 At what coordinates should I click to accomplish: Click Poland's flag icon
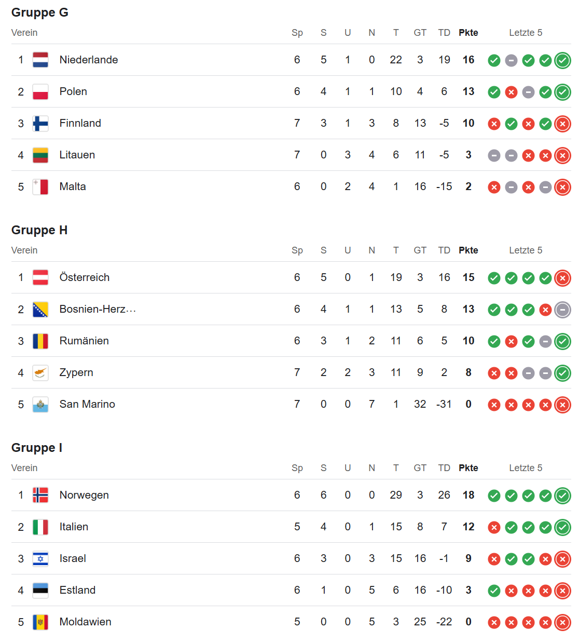tap(40, 92)
